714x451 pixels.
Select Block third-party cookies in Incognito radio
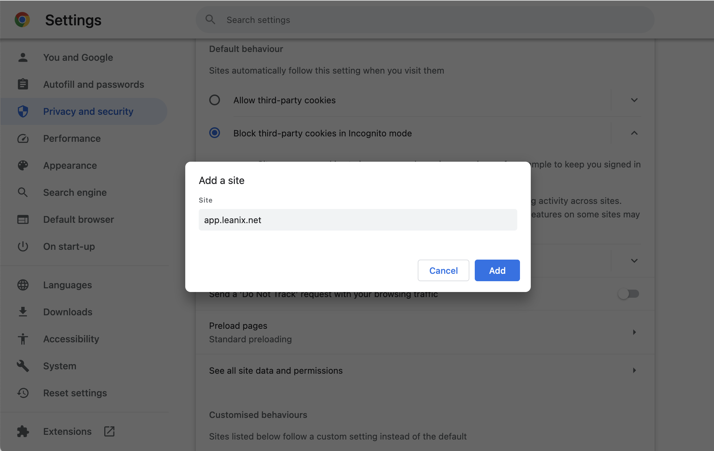(x=215, y=133)
